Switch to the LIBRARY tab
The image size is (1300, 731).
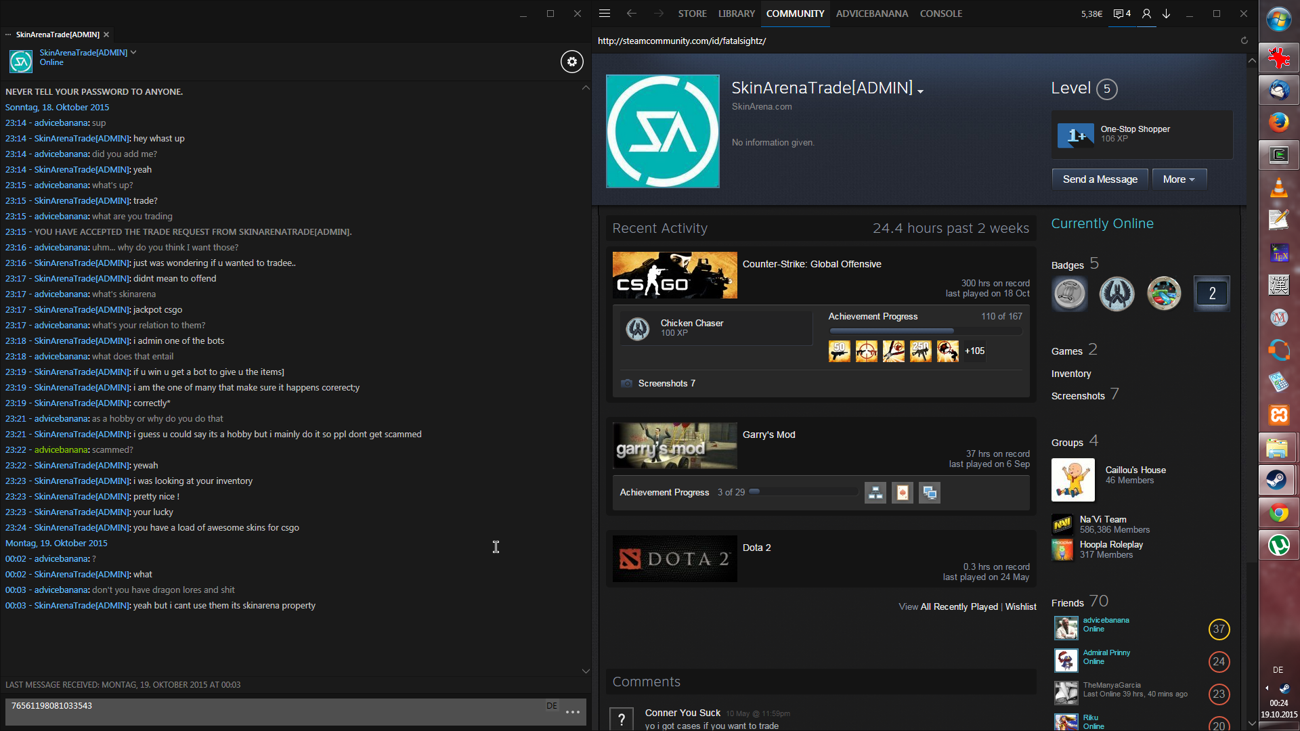point(736,14)
